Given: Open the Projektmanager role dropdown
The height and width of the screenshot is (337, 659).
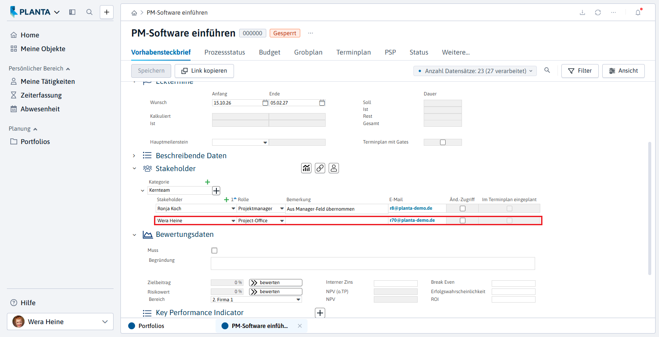Looking at the screenshot, I should [x=282, y=209].
